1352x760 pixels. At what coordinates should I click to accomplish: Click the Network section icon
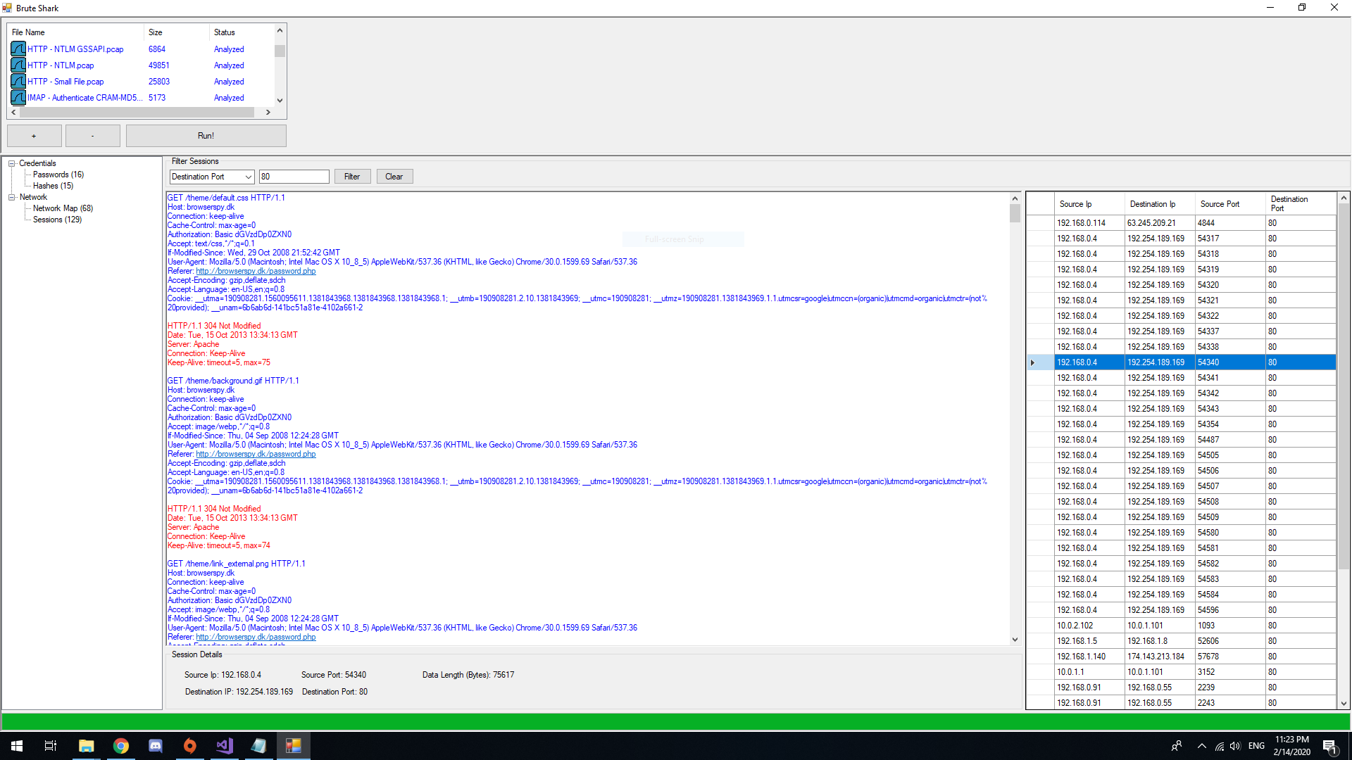pyautogui.click(x=11, y=197)
